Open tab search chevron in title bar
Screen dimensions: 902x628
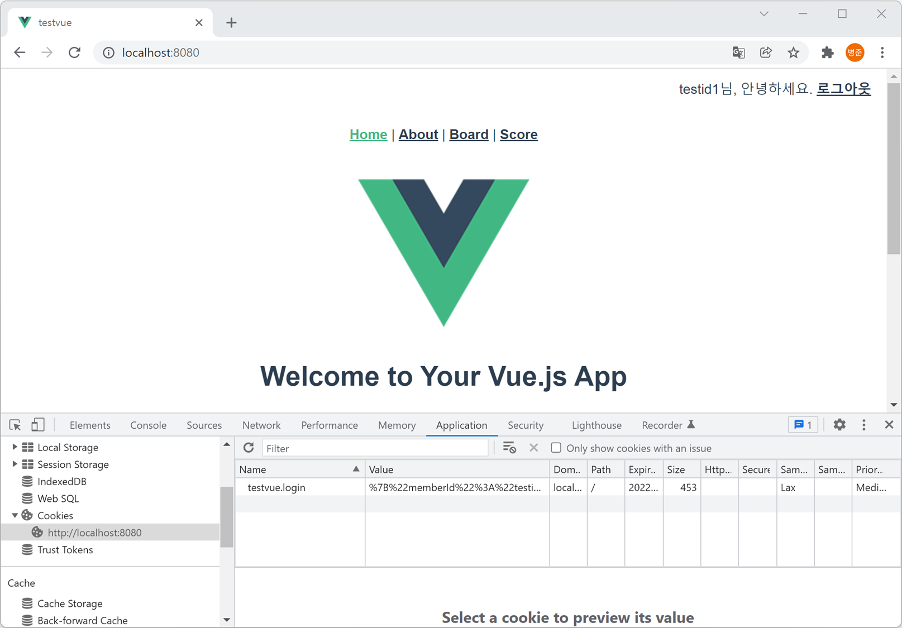(x=764, y=14)
